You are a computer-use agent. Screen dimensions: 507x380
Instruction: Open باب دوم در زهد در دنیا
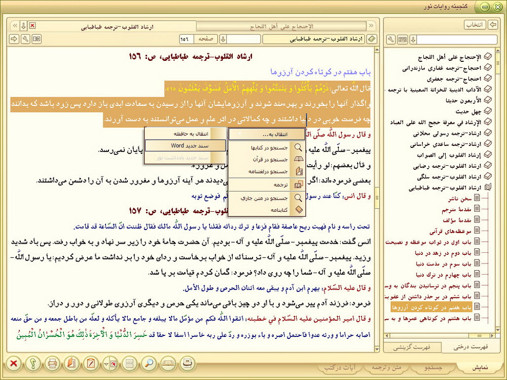click(x=443, y=253)
